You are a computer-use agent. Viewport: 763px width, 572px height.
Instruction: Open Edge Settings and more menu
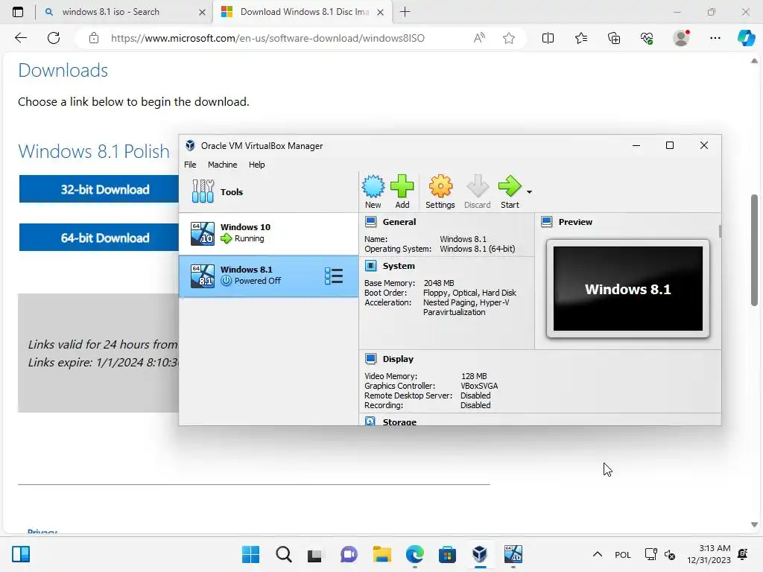pyautogui.click(x=715, y=38)
